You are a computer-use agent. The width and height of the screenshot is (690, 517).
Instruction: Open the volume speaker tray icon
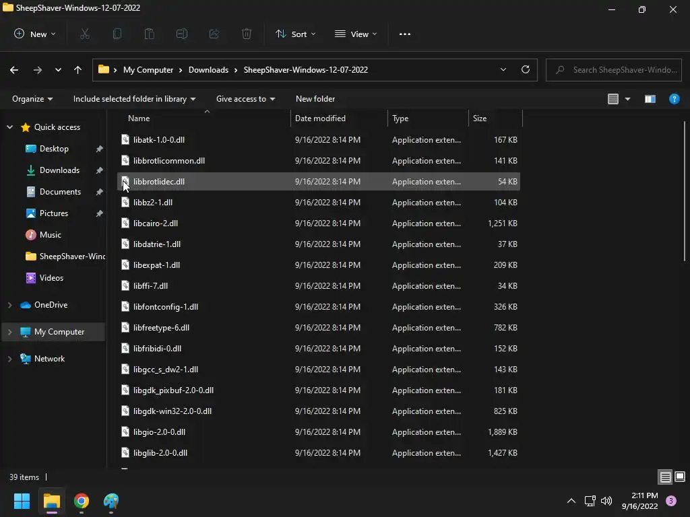coord(606,501)
